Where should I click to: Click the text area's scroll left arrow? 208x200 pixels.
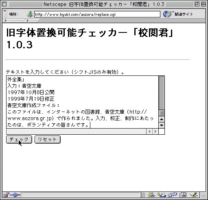tap(149, 131)
